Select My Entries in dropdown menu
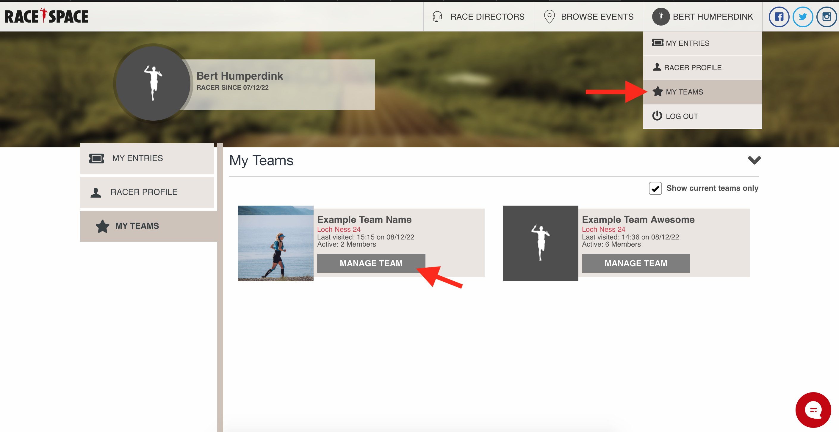 (x=687, y=43)
